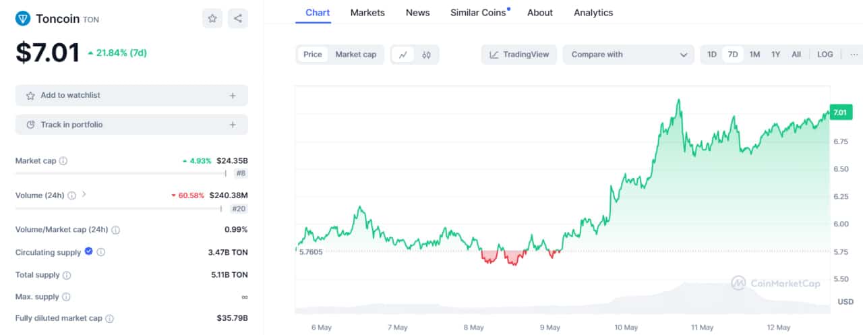Open the Markets tab

click(x=367, y=13)
